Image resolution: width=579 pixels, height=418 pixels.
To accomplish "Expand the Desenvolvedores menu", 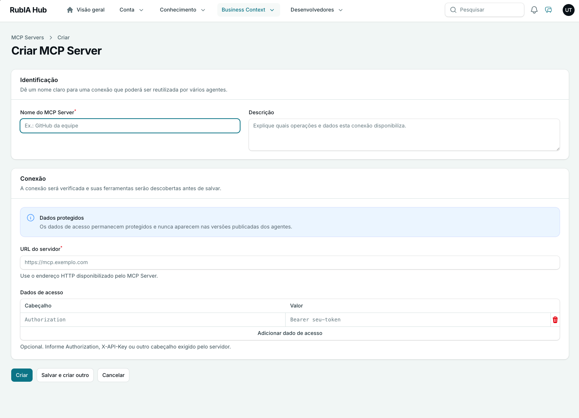I will [317, 10].
